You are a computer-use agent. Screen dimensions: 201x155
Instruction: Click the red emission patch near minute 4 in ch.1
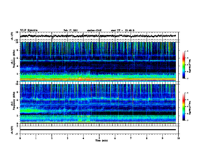point(84,80)
